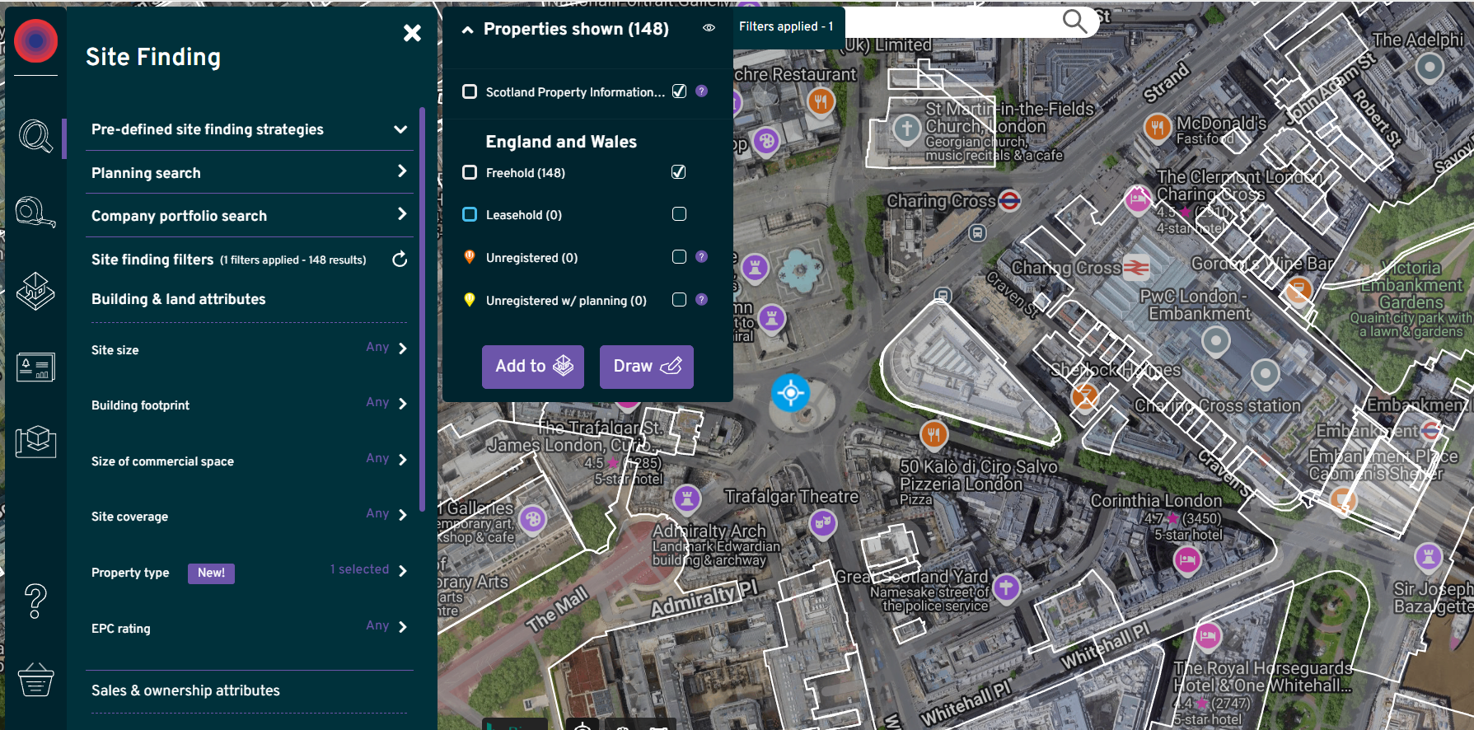1474x730 pixels.
Task: Open the Site coverage filter
Action: pos(250,516)
